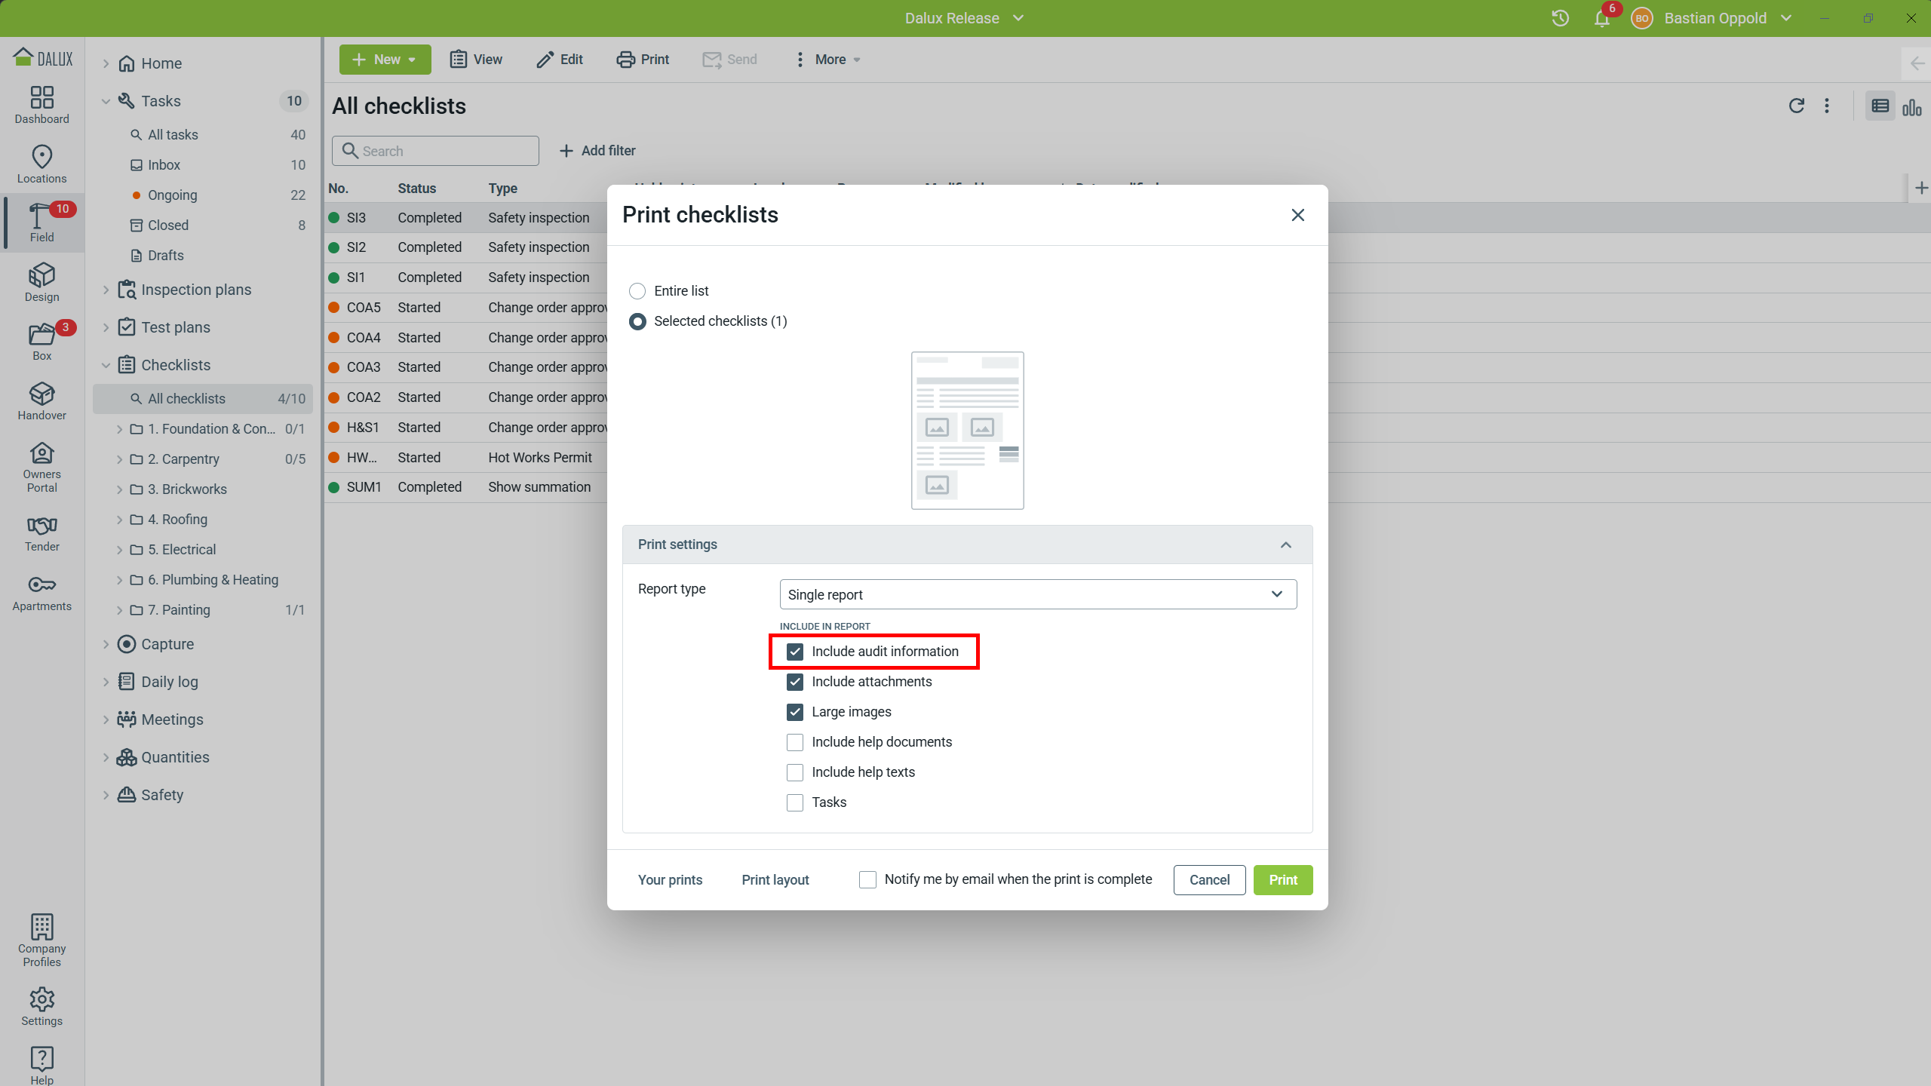The height and width of the screenshot is (1086, 1931).
Task: Click the checklist Search field
Action: pos(435,151)
